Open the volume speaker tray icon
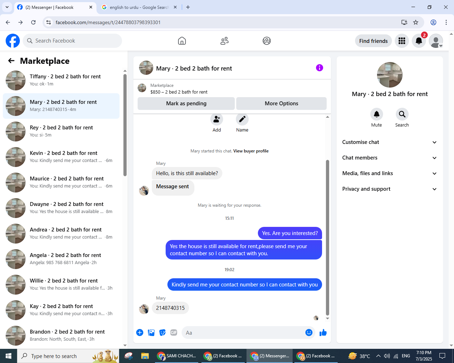This screenshot has width=454, height=363. (387, 356)
